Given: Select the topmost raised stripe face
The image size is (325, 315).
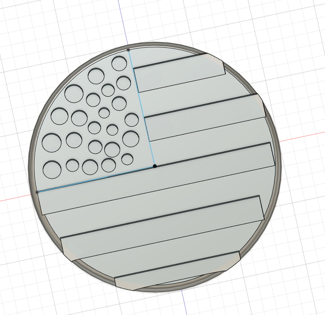Looking at the screenshot, I should pos(180,72).
